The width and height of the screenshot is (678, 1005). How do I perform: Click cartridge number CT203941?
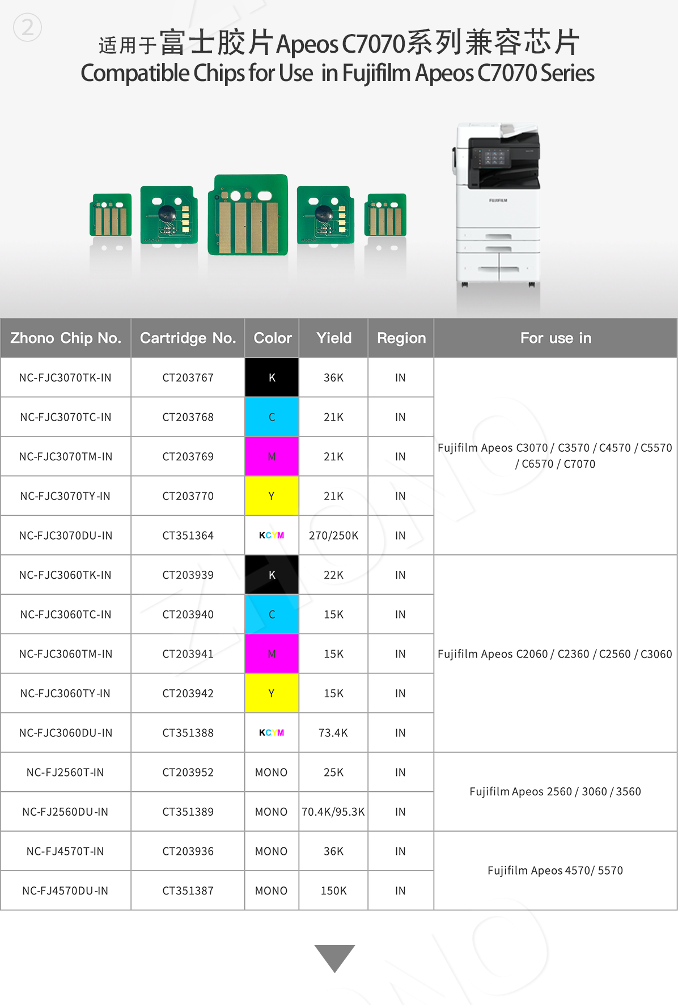click(x=188, y=654)
